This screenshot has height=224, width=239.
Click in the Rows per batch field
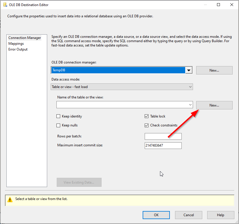point(163,137)
